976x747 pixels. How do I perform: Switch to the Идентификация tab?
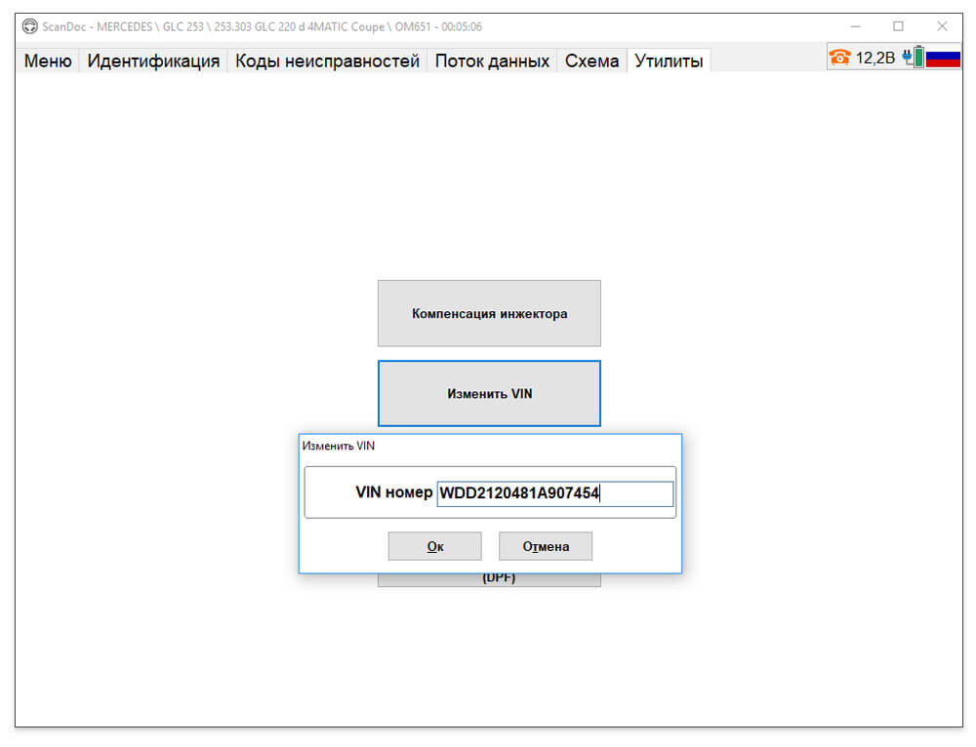(x=153, y=61)
